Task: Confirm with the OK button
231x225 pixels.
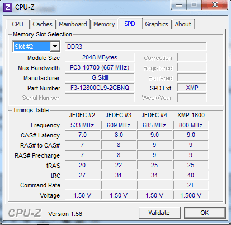Action: tap(205, 213)
